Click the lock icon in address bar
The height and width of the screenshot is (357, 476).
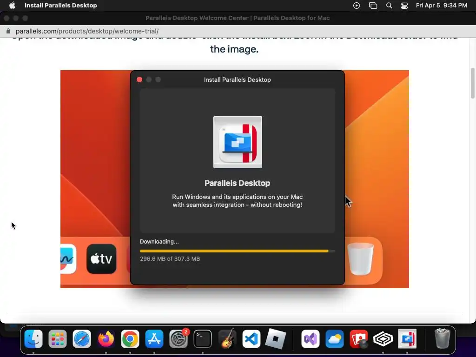click(x=8, y=31)
